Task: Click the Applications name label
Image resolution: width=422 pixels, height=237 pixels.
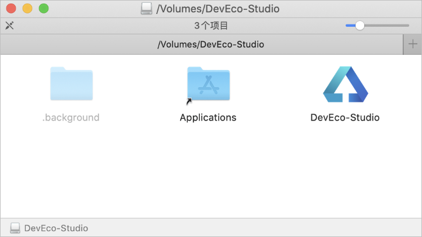Action: click(208, 118)
